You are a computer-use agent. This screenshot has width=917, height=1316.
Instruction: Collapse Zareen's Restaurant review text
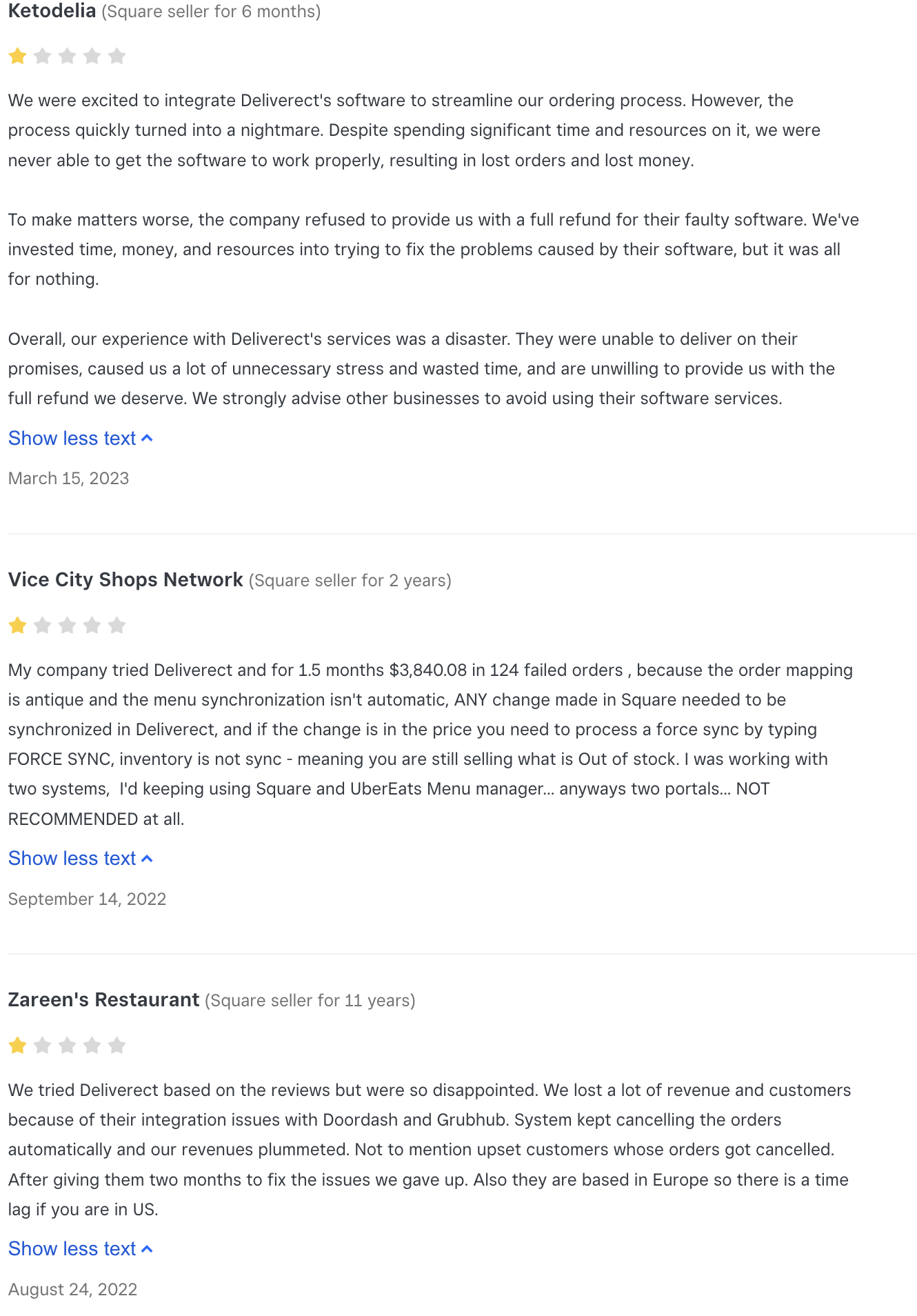pyautogui.click(x=81, y=1249)
